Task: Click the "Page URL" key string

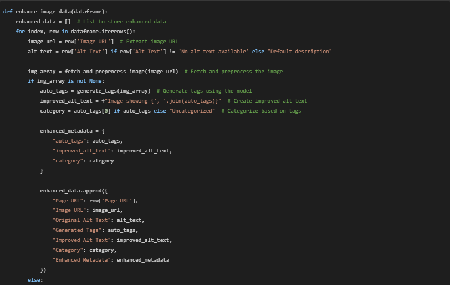Action: tap(68, 201)
